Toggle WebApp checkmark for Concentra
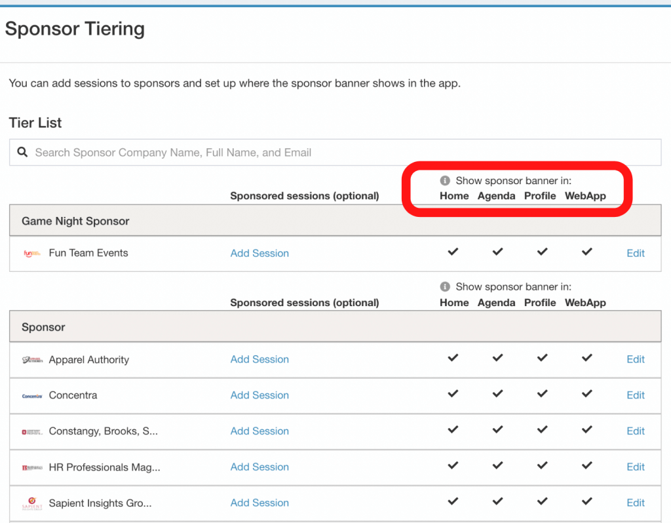671x523 pixels. click(586, 394)
